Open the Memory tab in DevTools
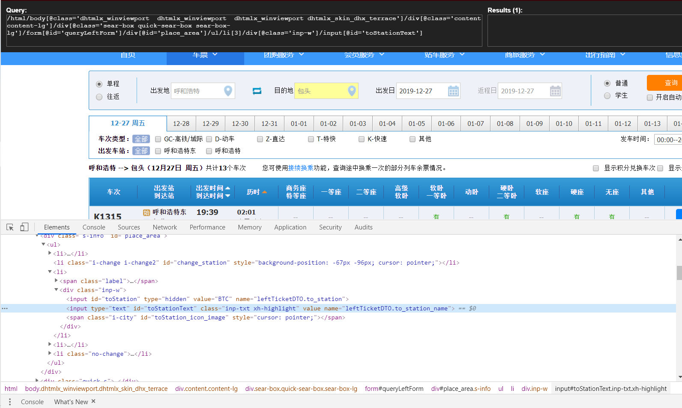This screenshot has width=682, height=408. [250, 227]
